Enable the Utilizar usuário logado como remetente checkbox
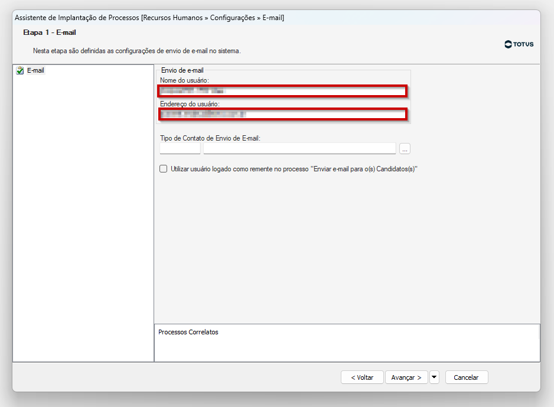Image resolution: width=554 pixels, height=407 pixels. tap(163, 169)
